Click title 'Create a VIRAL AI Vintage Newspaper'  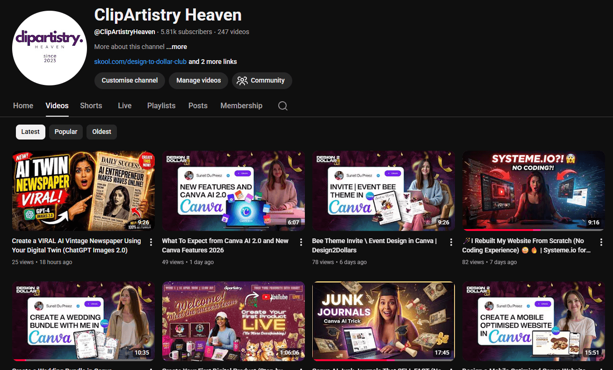(x=77, y=245)
